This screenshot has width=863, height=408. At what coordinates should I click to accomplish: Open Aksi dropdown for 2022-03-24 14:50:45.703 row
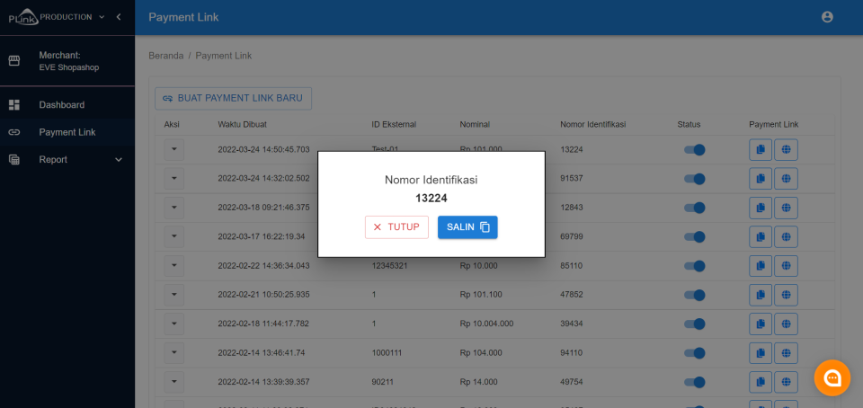pyautogui.click(x=173, y=149)
